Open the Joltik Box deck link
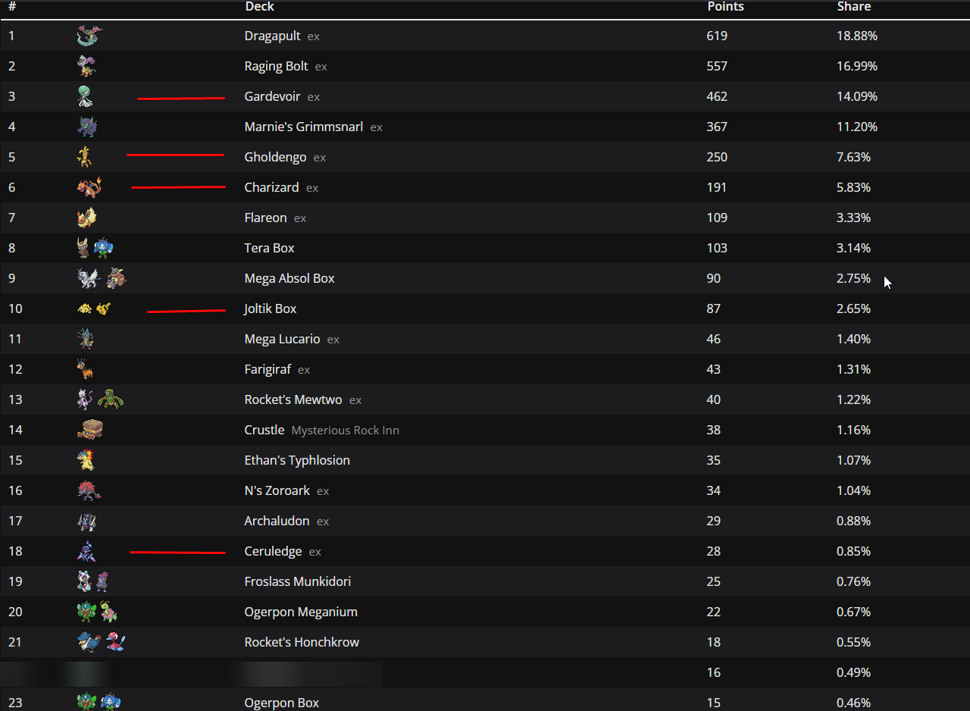Image resolution: width=970 pixels, height=711 pixels. [271, 309]
